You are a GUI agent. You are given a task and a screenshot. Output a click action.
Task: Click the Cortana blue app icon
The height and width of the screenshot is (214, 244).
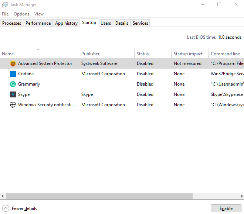(13, 74)
